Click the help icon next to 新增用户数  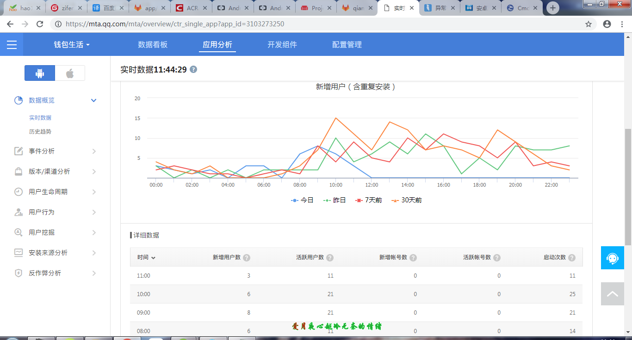(x=247, y=258)
